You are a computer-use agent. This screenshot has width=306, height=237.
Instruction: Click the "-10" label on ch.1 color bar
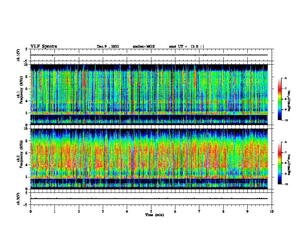285,120
